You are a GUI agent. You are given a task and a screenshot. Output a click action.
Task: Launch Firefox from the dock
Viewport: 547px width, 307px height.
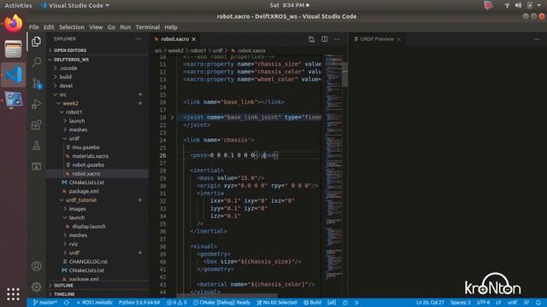click(x=14, y=24)
